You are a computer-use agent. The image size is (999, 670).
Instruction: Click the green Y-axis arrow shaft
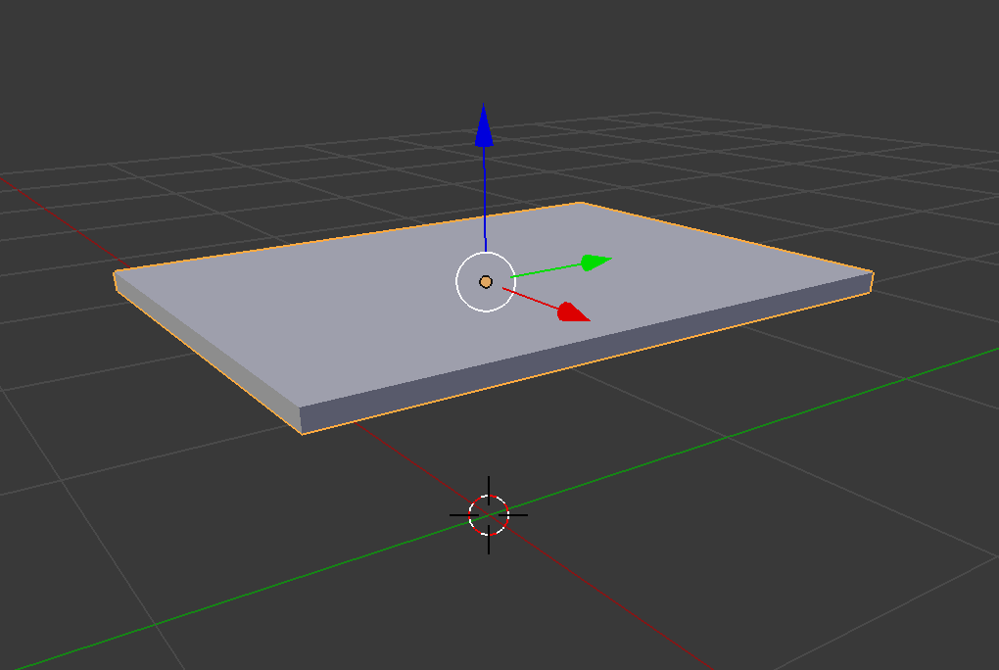[547, 270]
